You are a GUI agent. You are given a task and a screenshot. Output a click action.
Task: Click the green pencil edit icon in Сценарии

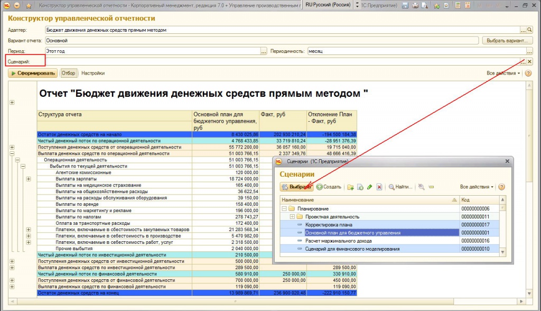pos(369,187)
